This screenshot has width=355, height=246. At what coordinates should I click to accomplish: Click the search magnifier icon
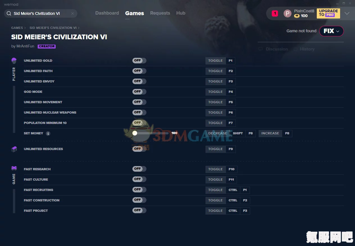click(9, 13)
